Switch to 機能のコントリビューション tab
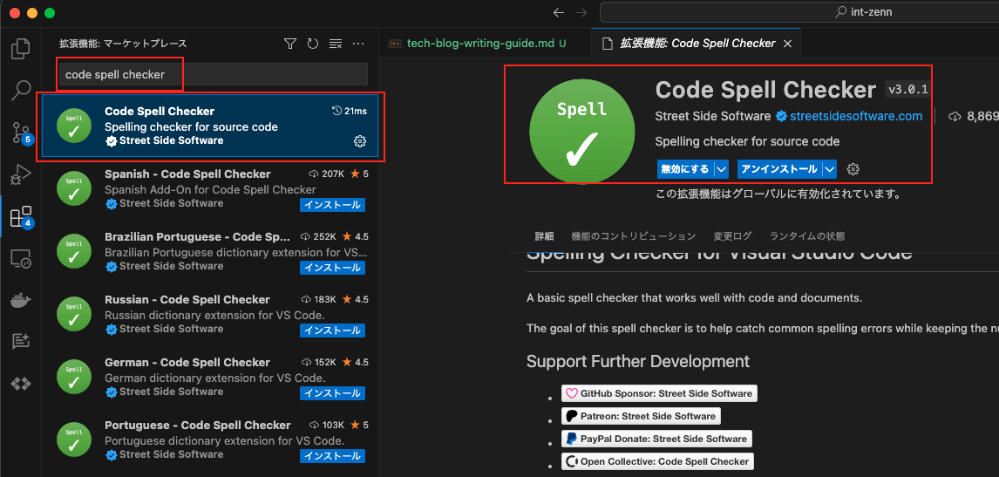The image size is (999, 477). (x=633, y=236)
